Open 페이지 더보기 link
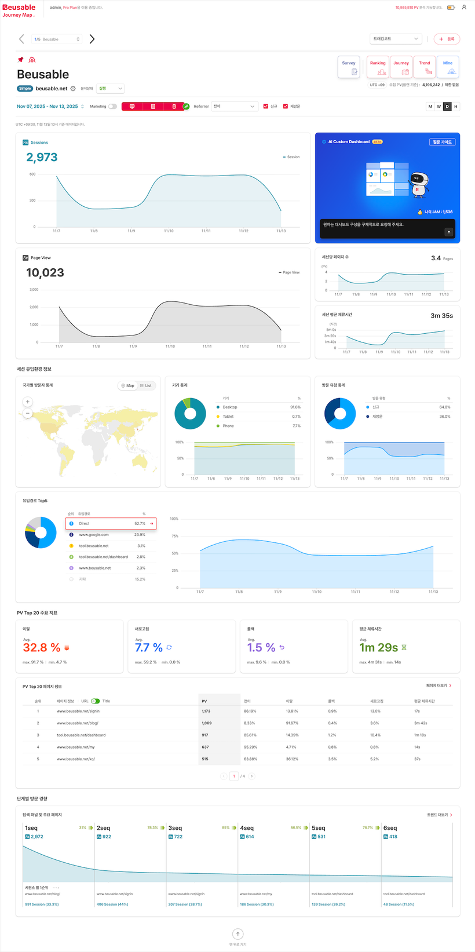 click(x=439, y=685)
